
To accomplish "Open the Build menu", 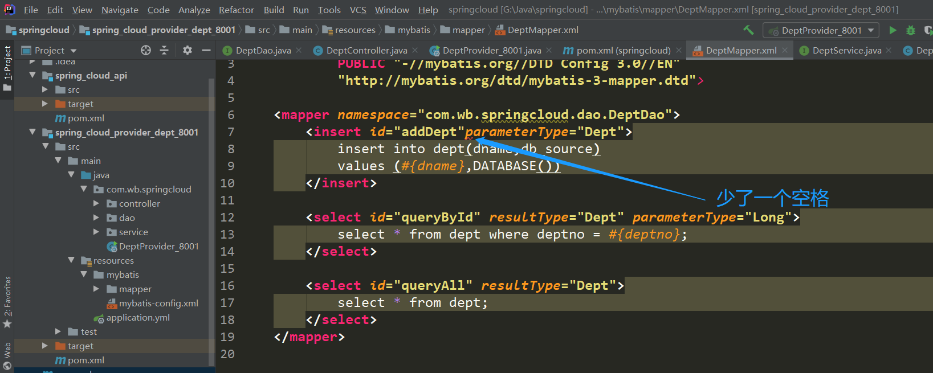I will (x=274, y=10).
